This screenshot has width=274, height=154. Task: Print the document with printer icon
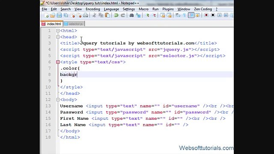(86, 15)
